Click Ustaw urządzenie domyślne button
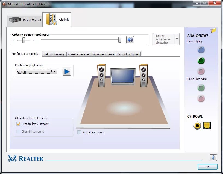Image resolution: width=223 pixels, height=174 pixels. [163, 39]
